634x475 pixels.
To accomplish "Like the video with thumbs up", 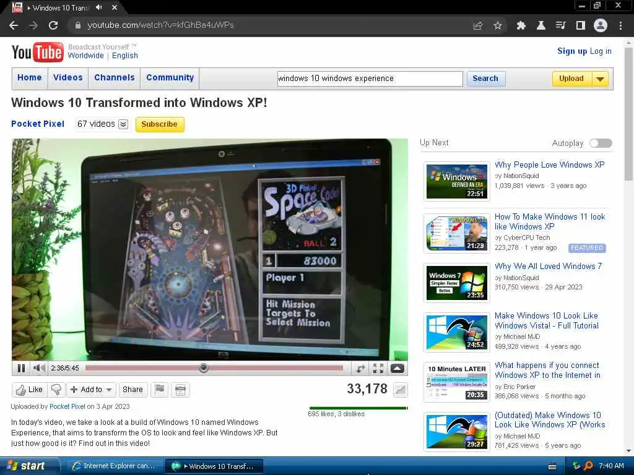I will point(30,390).
